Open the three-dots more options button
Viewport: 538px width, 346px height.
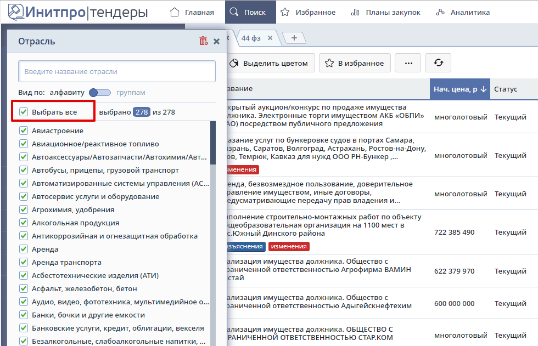[408, 63]
